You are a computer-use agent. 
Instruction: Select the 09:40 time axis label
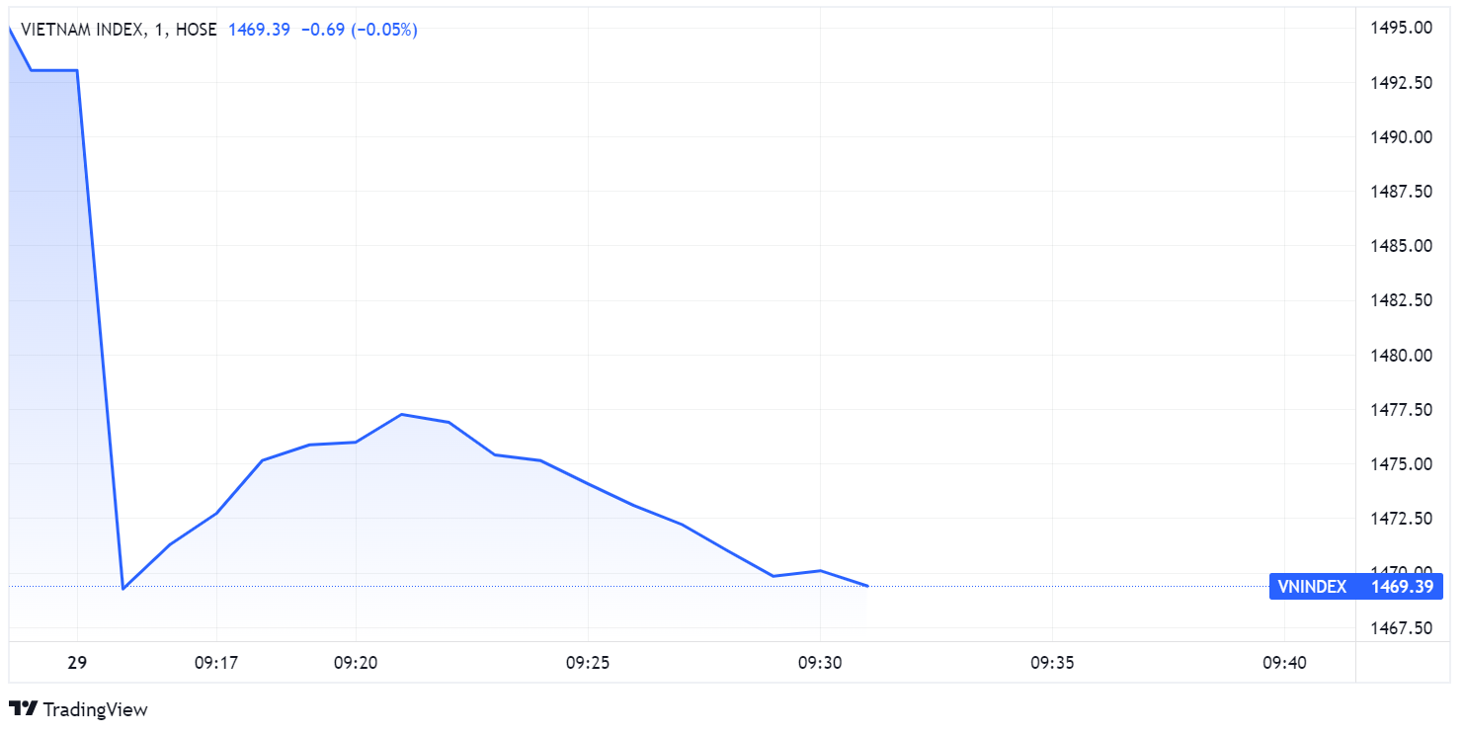click(1284, 663)
